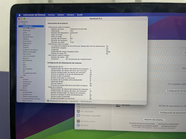Select SAS in the sidebar
Image resolution: width=186 pixels, height=139 pixels.
[x=24, y=64]
